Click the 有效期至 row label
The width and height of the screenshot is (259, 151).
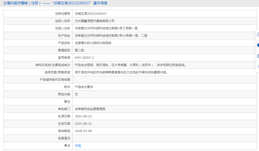[x=64, y=131]
